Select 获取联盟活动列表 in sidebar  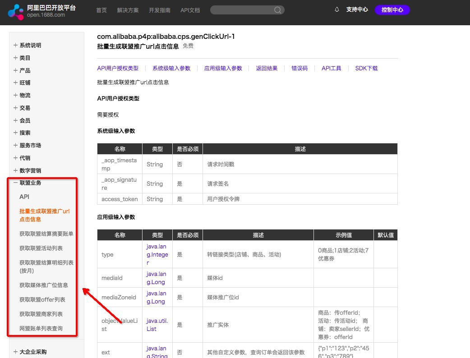[41, 248]
